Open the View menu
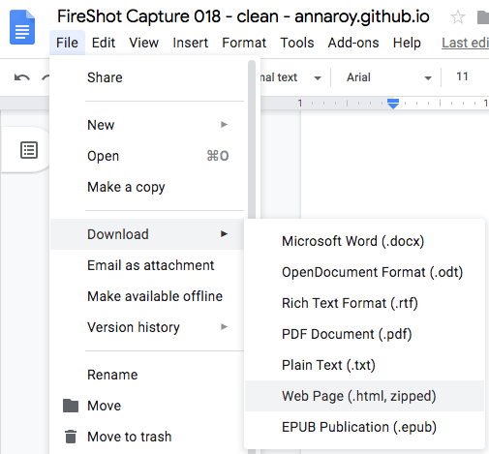The image size is (489, 454). [x=144, y=43]
